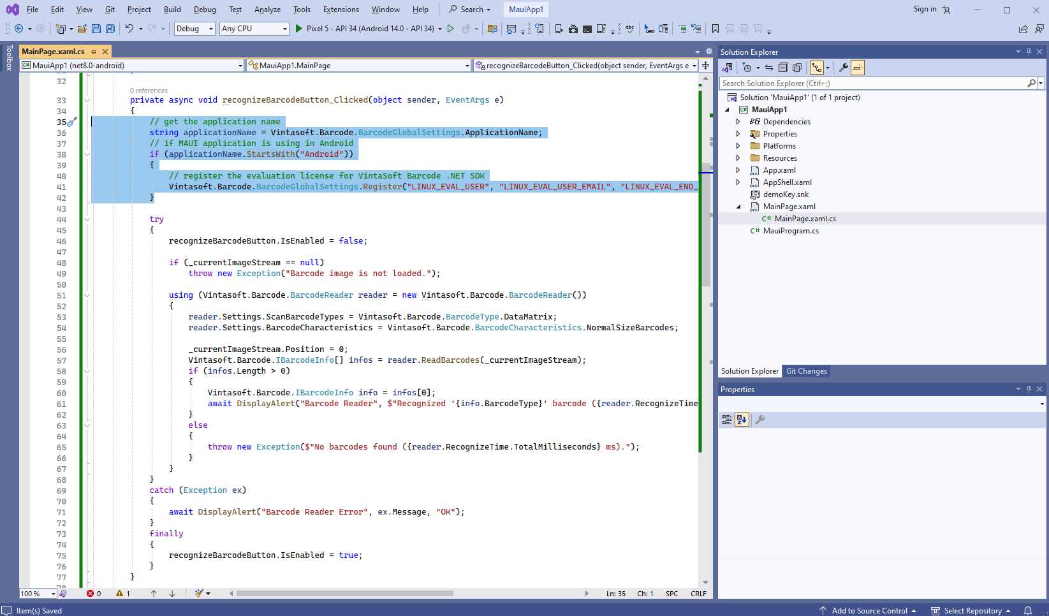
Task: Select the Solution Explorer bottom tab
Action: (x=750, y=371)
